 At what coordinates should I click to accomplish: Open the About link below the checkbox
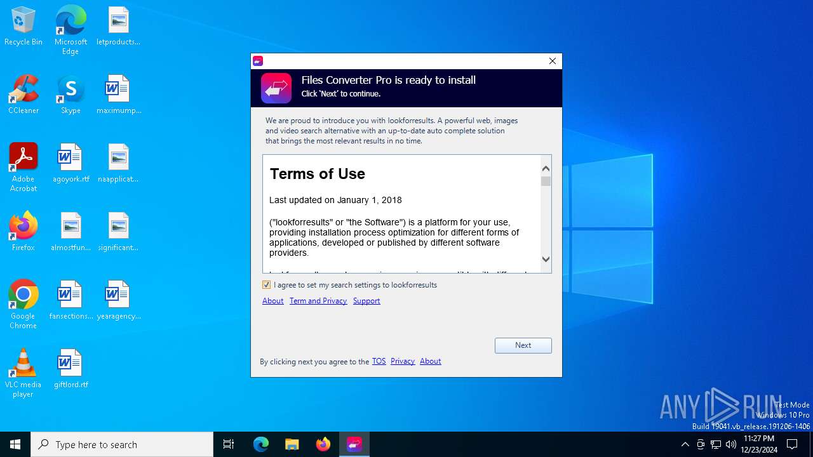273,301
